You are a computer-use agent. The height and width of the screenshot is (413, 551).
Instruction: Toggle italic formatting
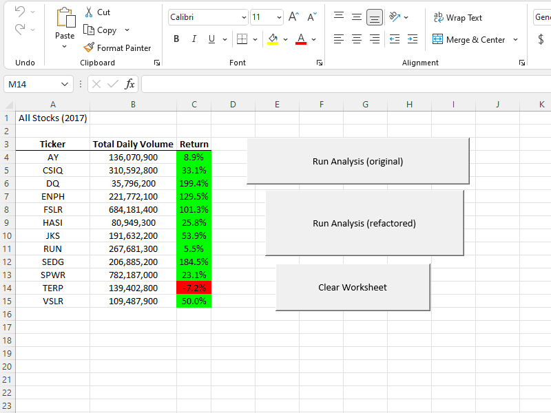coord(194,39)
